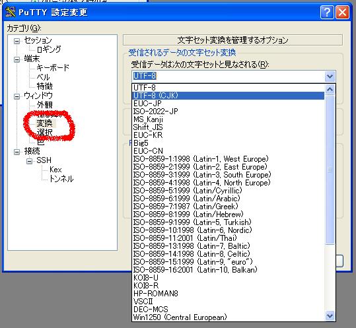356x328 pixels.
Task: Choose ISO-8859-13:1998 Latin-7 Baltic
Action: [x=228, y=246]
